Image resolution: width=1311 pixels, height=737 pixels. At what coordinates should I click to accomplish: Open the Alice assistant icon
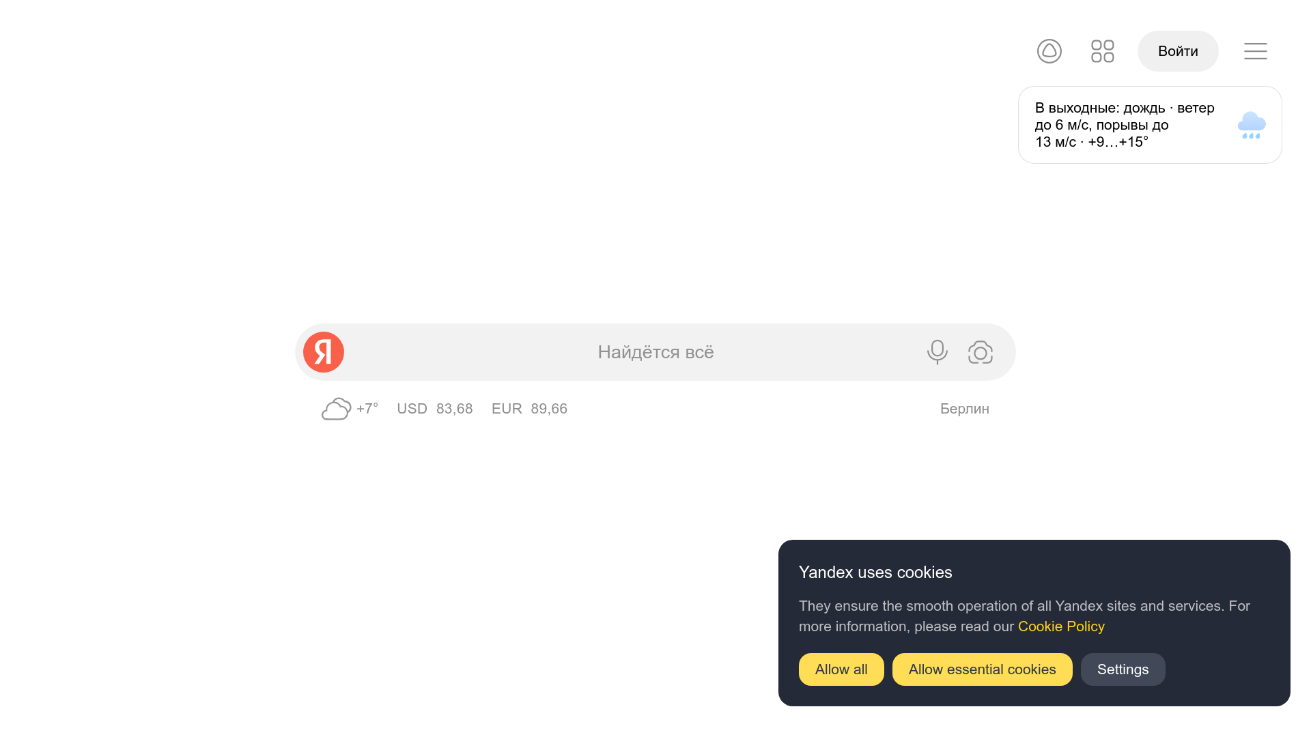1049,51
